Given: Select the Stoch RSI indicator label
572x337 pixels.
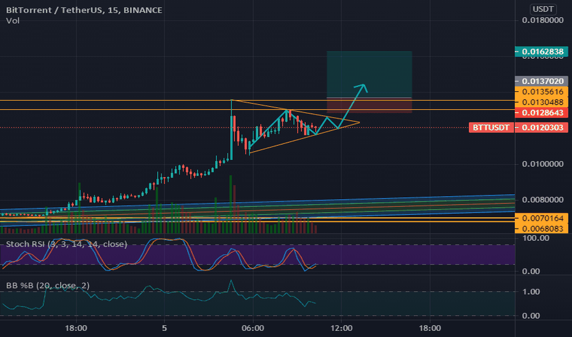Looking at the screenshot, I should 66,244.
